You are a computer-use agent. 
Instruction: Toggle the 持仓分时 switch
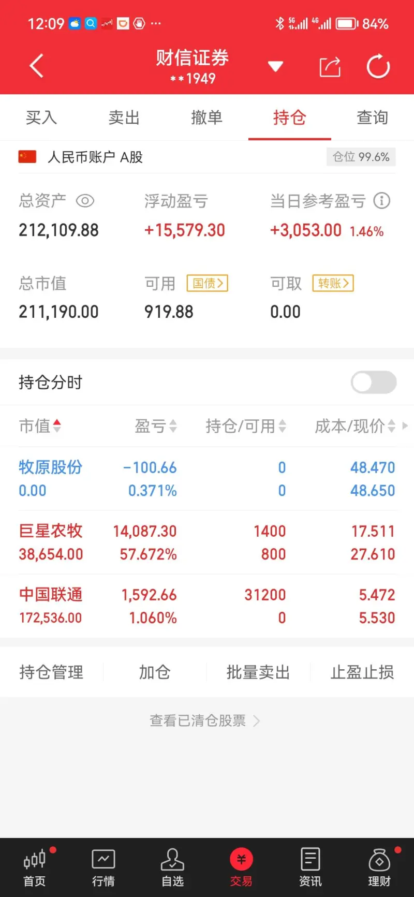click(374, 383)
